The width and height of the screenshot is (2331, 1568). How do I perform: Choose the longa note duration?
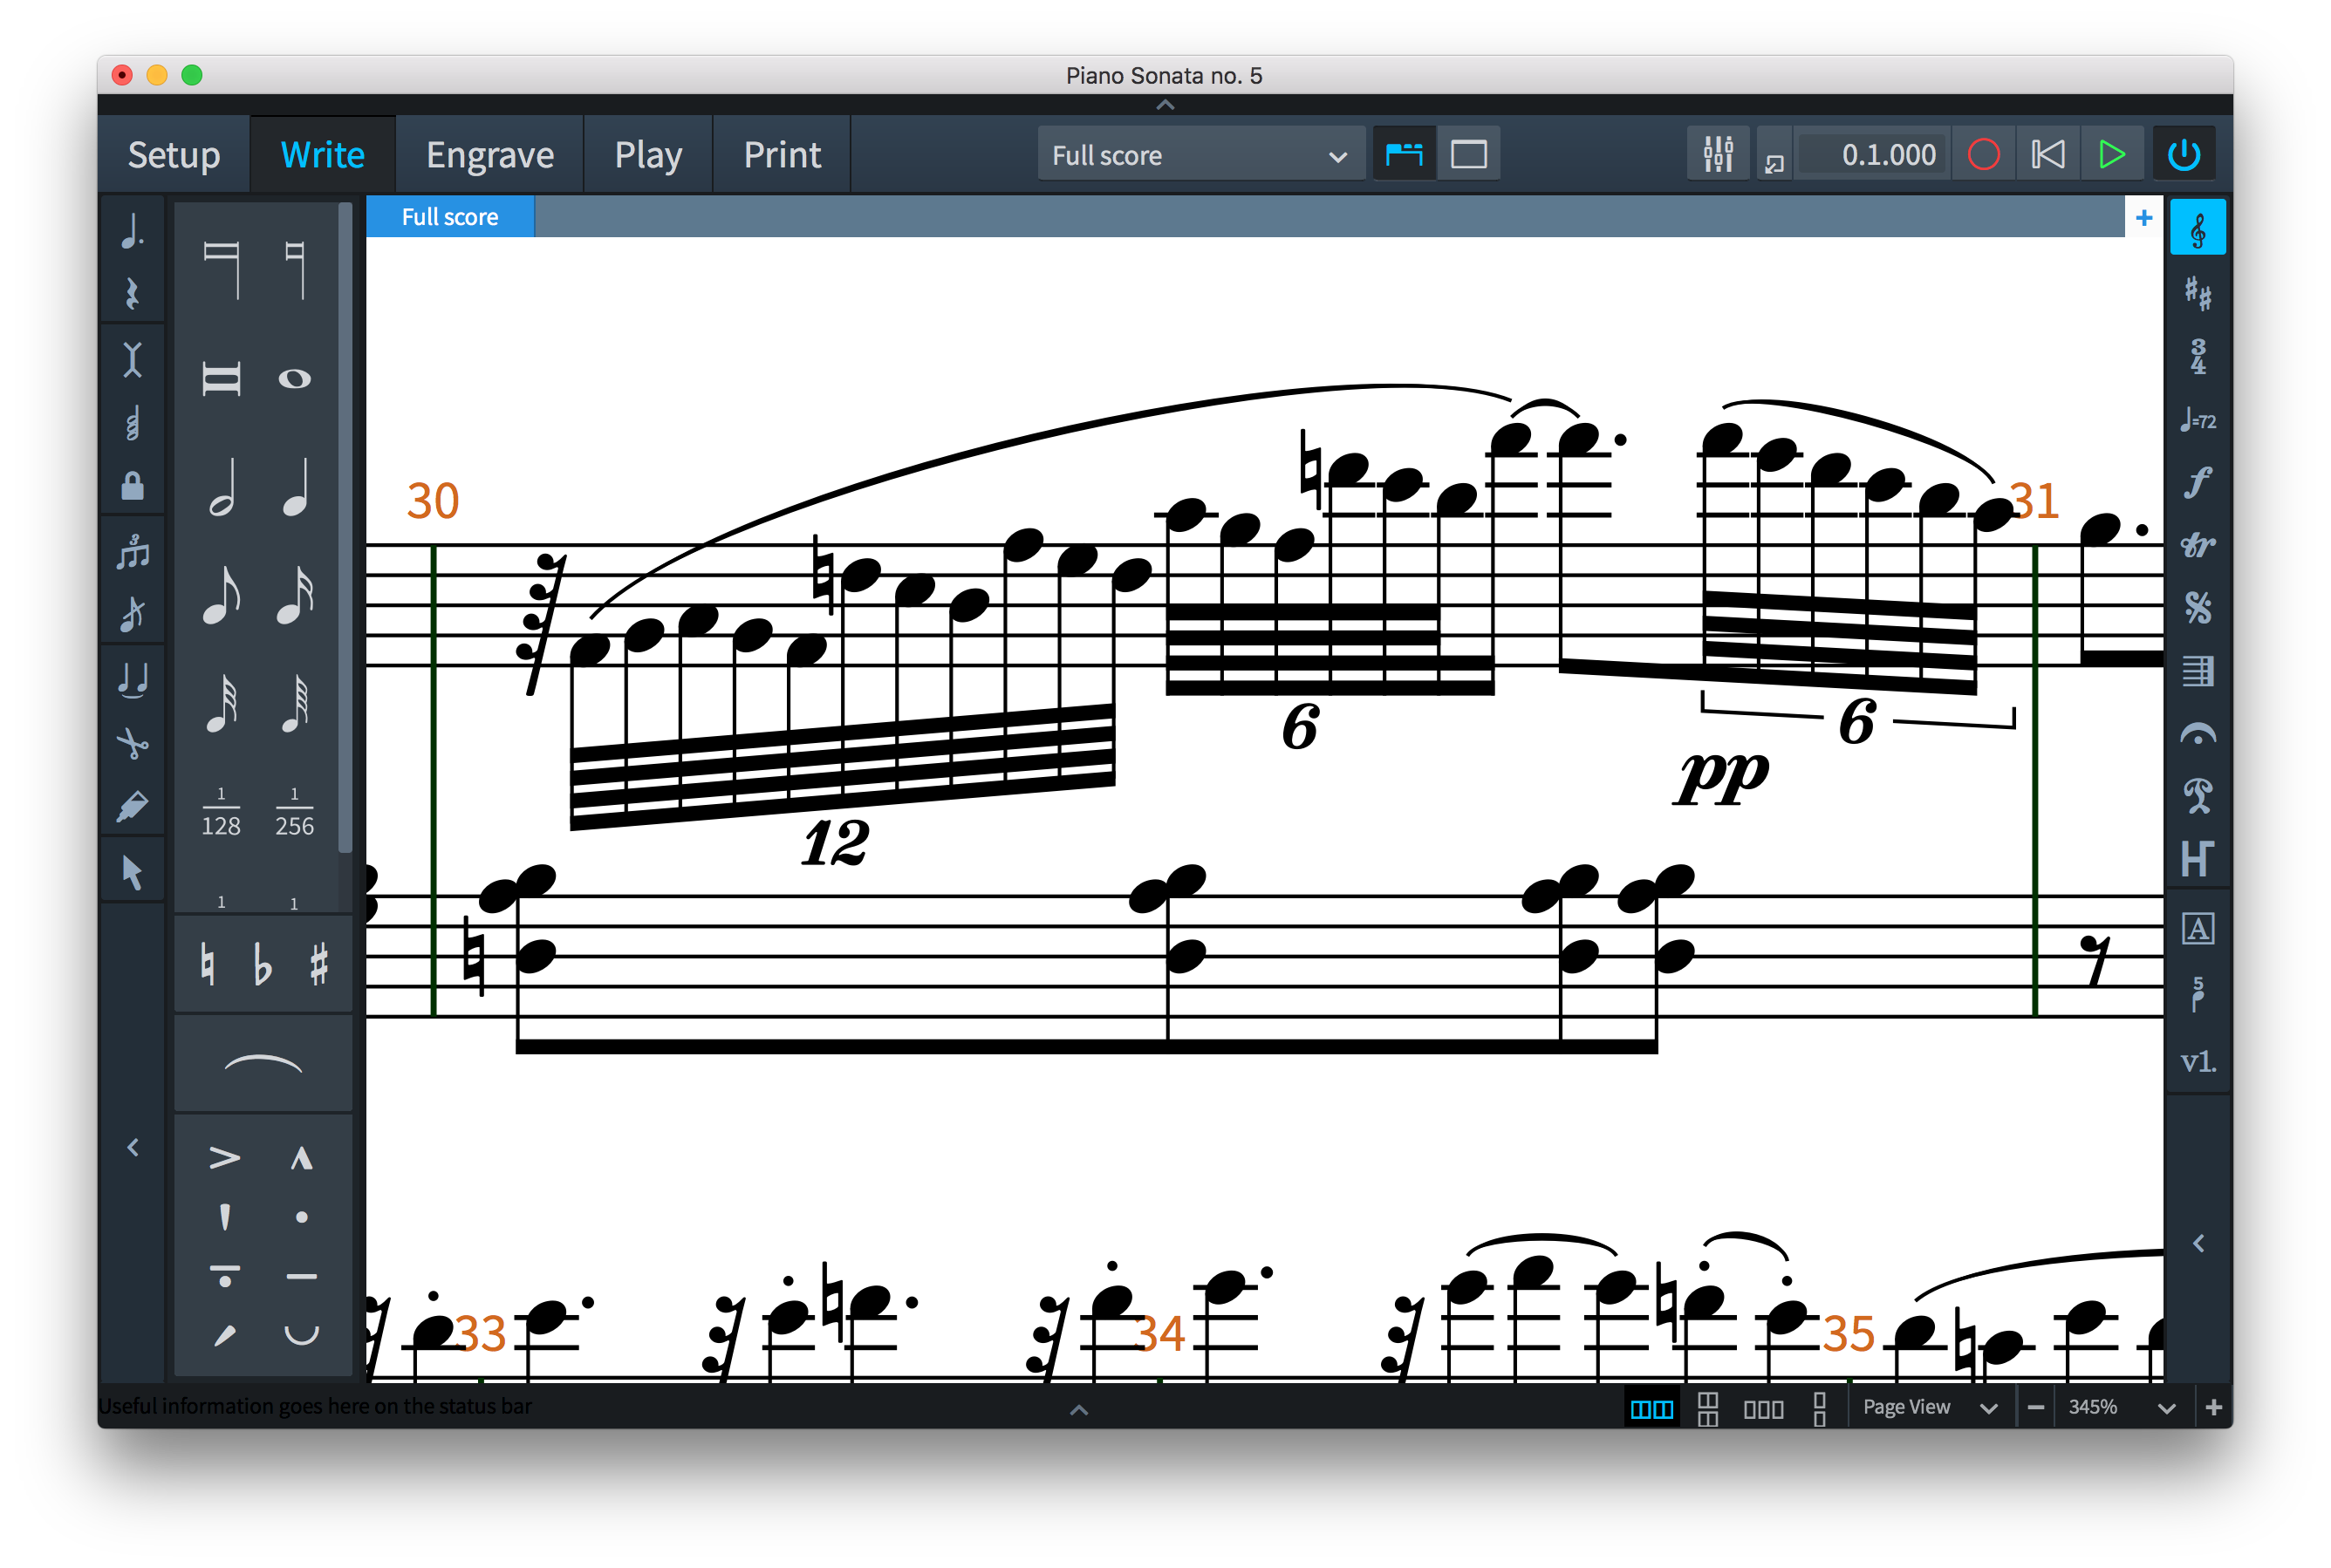point(294,269)
